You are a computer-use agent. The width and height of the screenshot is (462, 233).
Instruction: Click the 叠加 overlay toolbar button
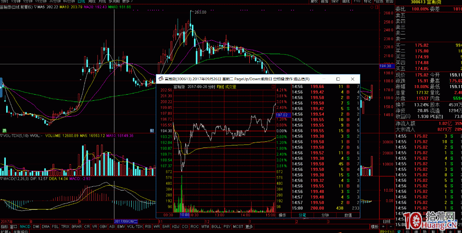[324, 1]
